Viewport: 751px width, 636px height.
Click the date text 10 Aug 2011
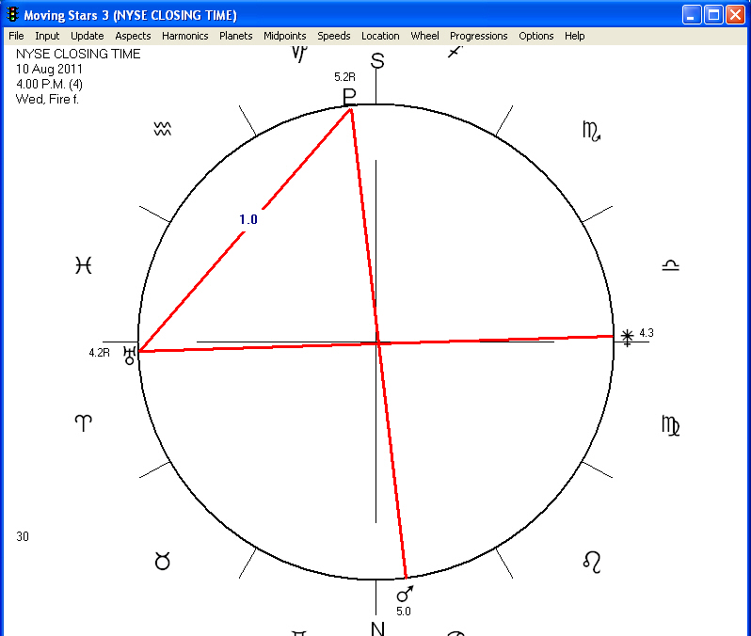[x=49, y=69]
